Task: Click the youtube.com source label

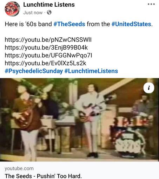Action: coord(19,168)
